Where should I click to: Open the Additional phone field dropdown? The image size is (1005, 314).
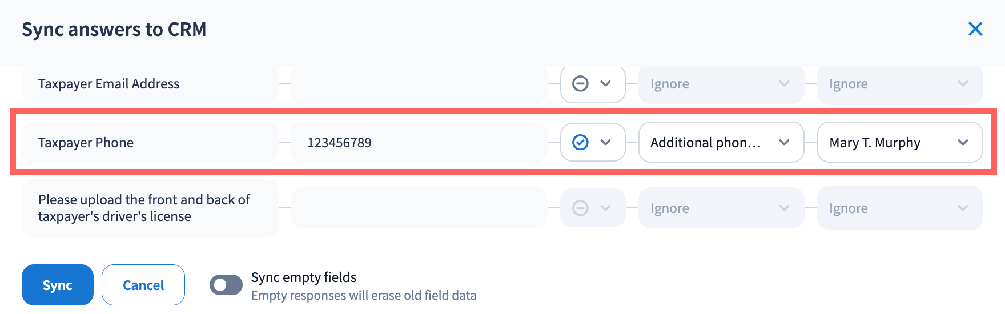(x=721, y=142)
